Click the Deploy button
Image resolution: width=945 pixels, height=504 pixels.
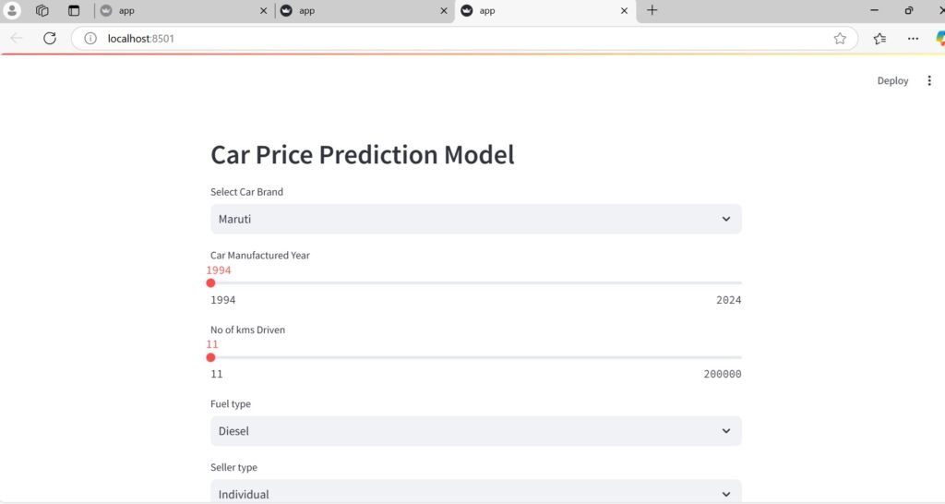(x=892, y=81)
